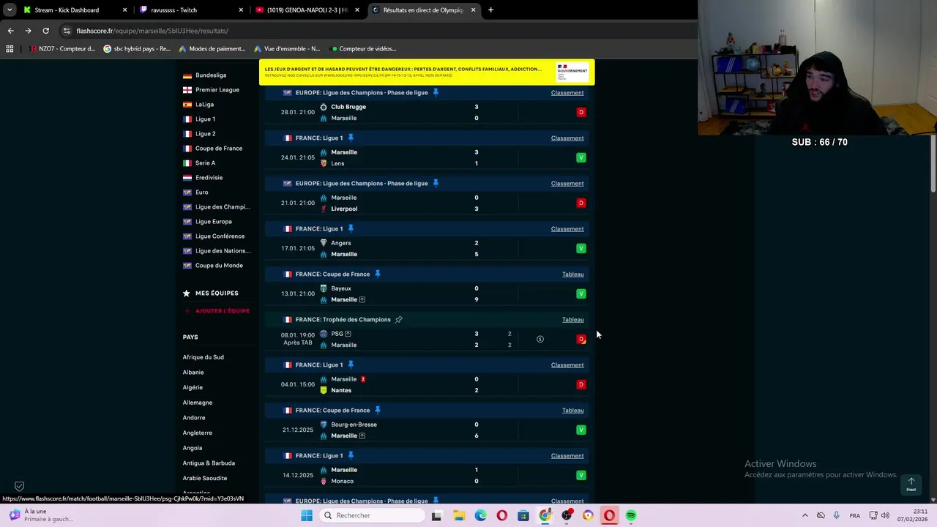The height and width of the screenshot is (527, 937).
Task: Toggle pin on Ligue des Champions above Marseille-Liverpool
Action: coord(436,183)
